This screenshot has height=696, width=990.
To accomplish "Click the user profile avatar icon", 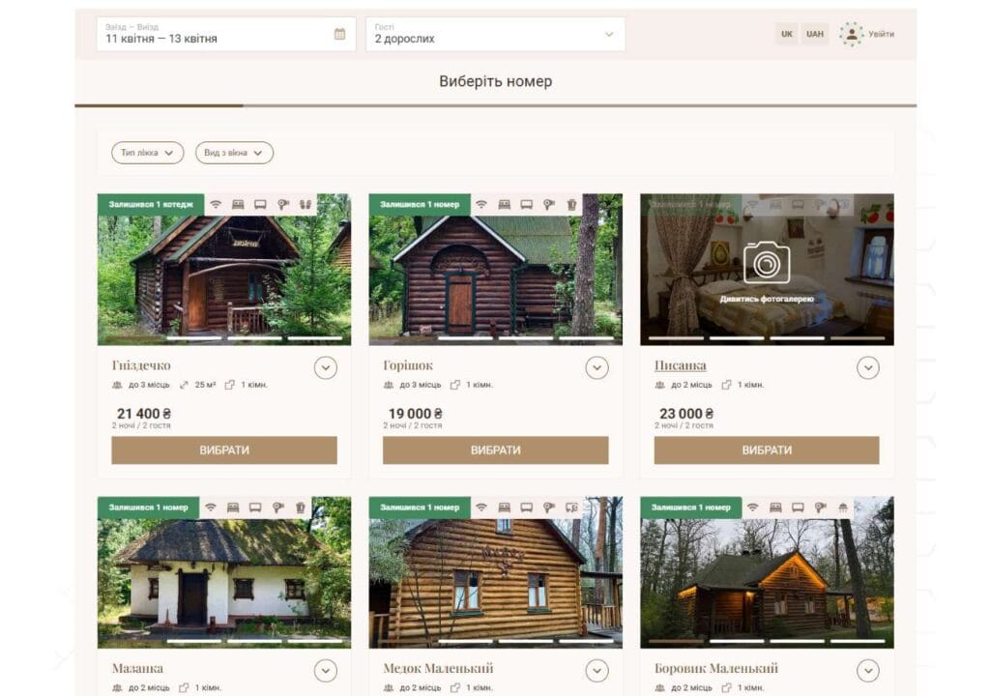I will pos(851,34).
